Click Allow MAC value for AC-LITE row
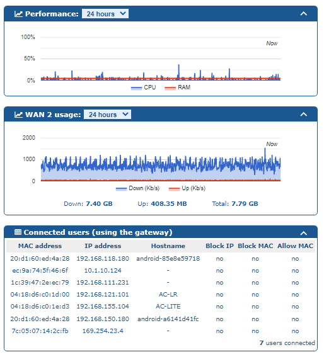This screenshot has height=357, width=324. (295, 307)
